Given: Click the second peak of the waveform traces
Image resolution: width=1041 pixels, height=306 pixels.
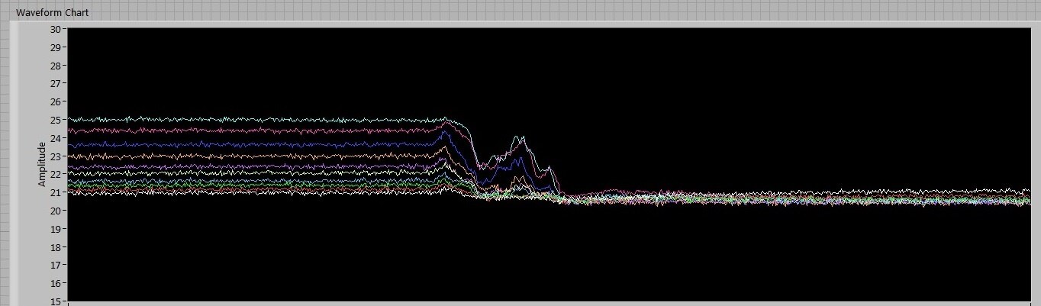Looking at the screenshot, I should click(x=520, y=139).
